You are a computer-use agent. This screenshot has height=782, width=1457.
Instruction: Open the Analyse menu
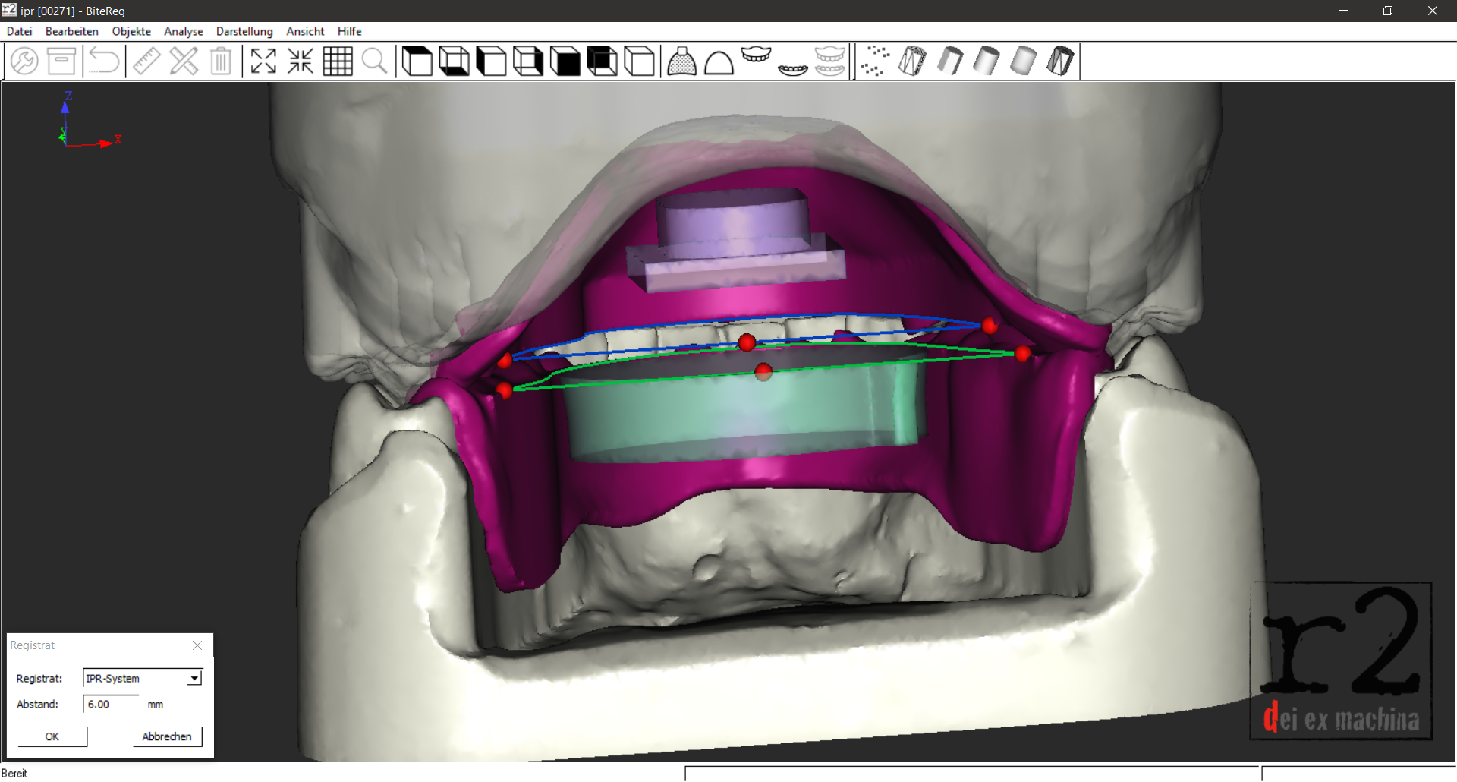coord(184,31)
